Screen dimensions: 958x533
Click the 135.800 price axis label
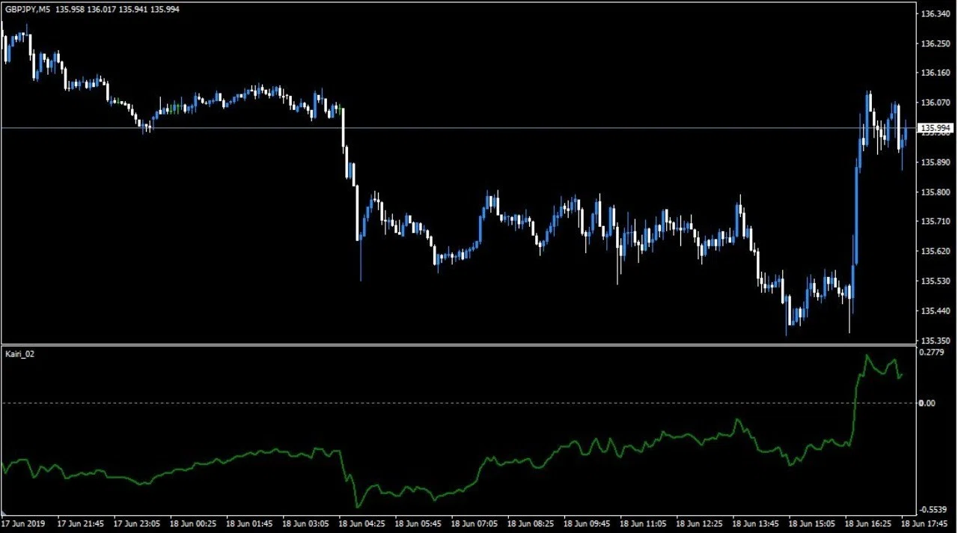point(935,192)
